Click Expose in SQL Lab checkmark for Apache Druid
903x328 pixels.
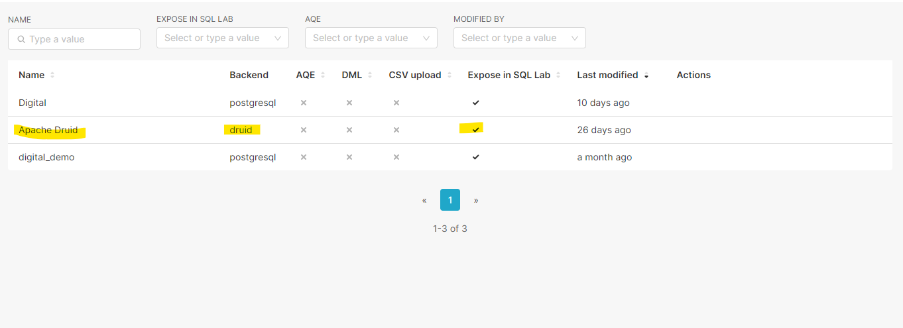[475, 130]
